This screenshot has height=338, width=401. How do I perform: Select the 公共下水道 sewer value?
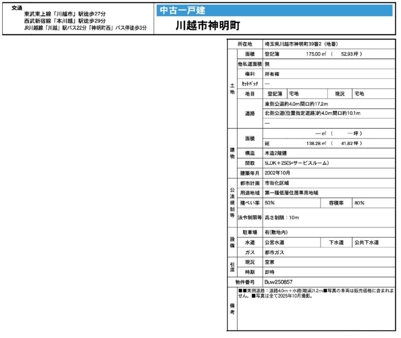367,243
